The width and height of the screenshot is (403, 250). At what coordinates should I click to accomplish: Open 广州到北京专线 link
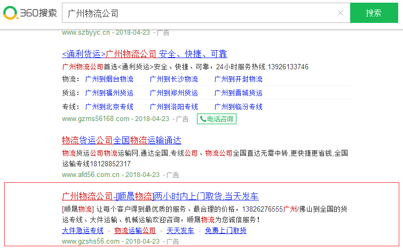(x=109, y=107)
